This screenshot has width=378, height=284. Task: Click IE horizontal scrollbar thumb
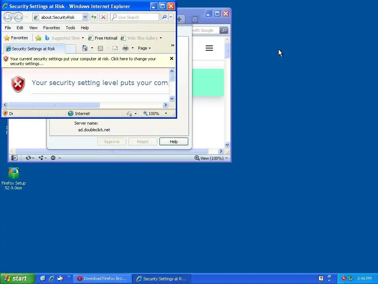coord(54,105)
